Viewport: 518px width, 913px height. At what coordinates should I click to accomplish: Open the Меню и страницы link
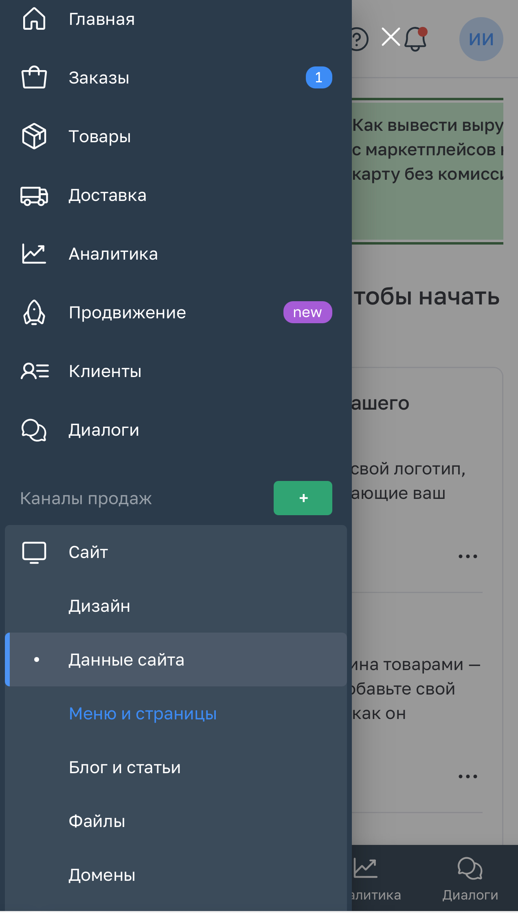(x=143, y=714)
